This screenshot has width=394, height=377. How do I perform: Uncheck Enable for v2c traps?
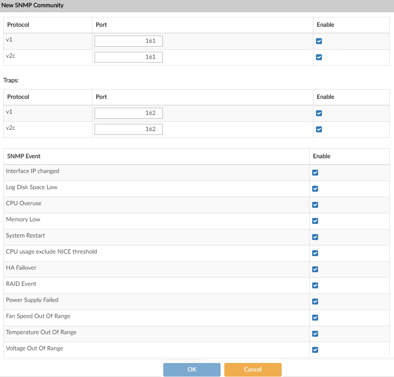(x=319, y=129)
